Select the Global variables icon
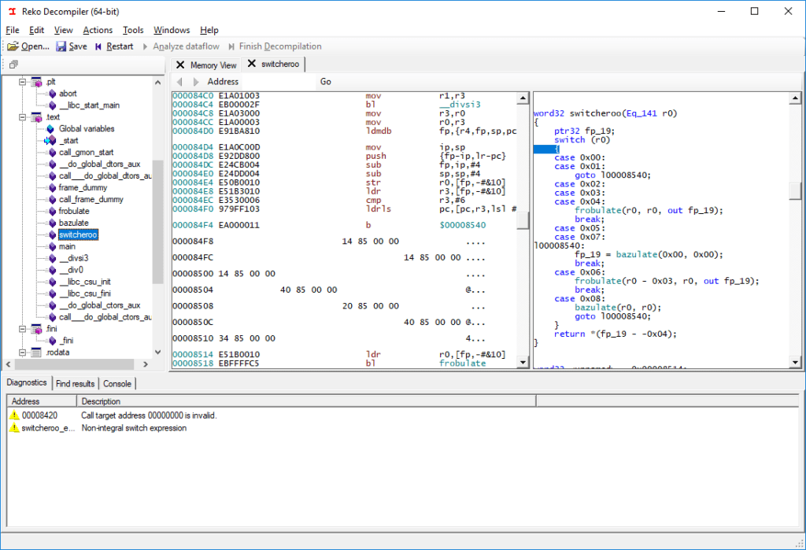Screen dimensions: 806x550 pos(49,128)
